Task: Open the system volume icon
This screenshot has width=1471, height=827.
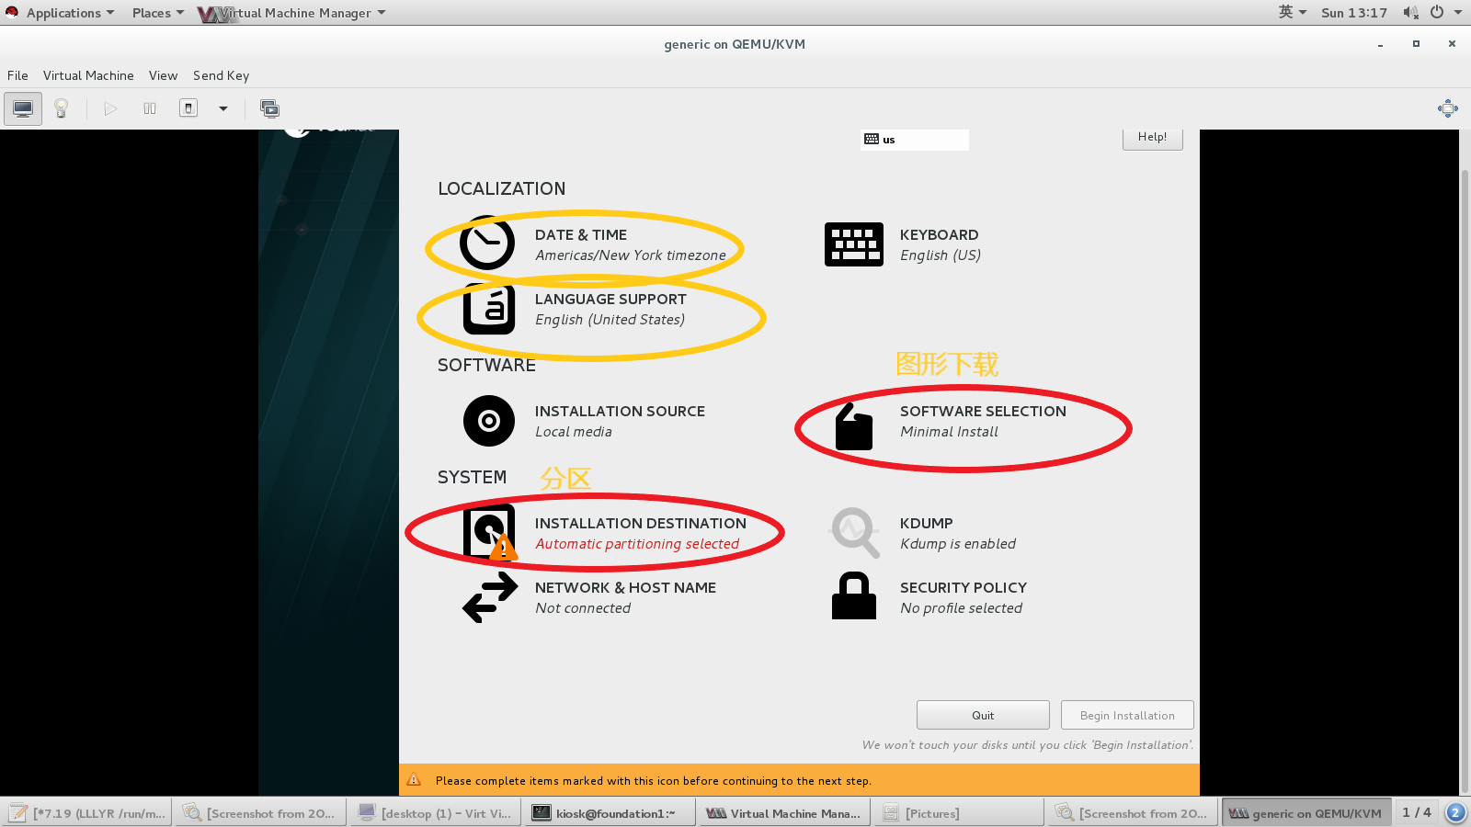Action: pyautogui.click(x=1410, y=13)
